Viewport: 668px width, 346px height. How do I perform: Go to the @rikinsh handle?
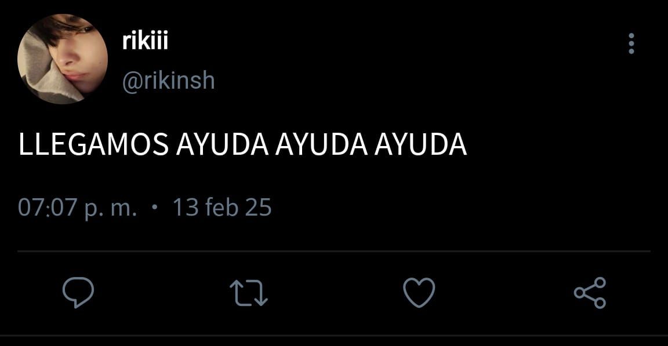coord(168,80)
